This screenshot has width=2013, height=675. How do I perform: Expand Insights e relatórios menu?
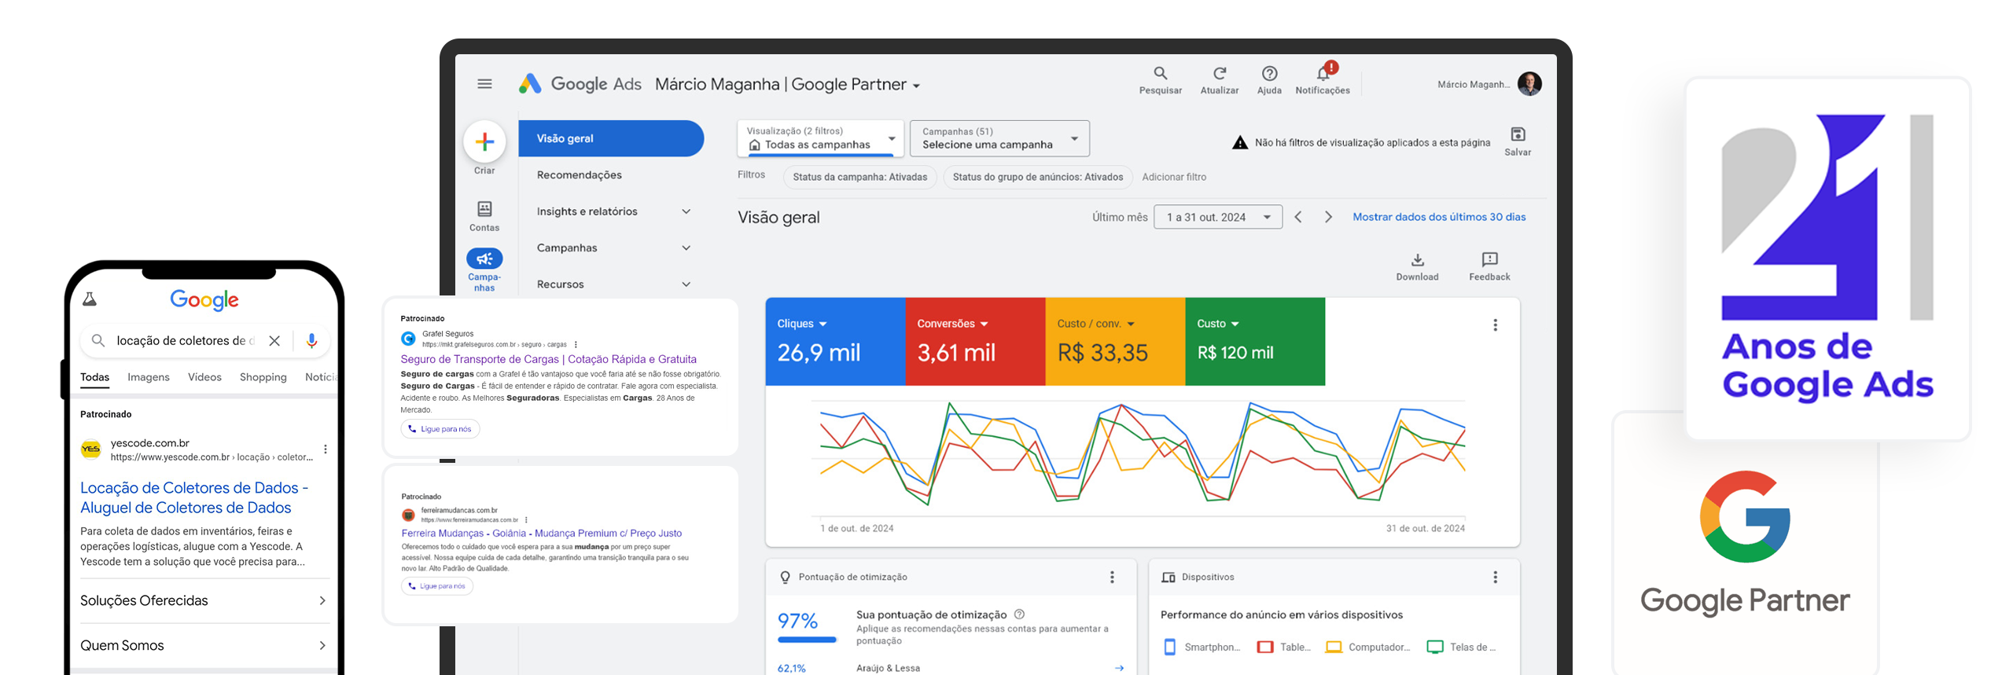point(686,211)
